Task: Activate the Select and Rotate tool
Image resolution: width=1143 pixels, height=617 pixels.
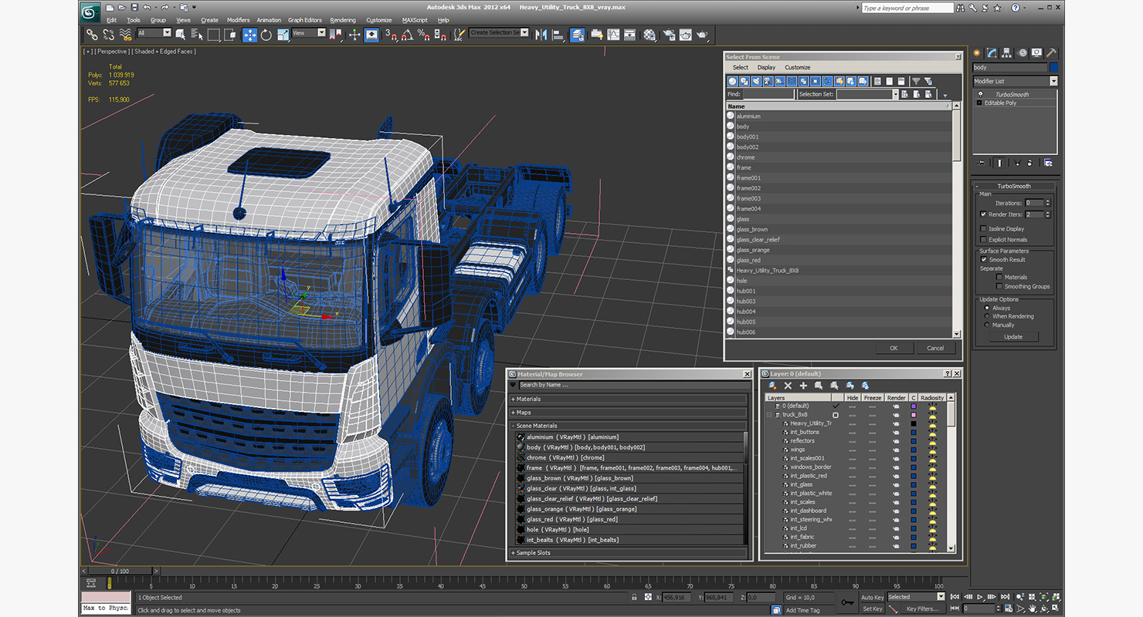Action: (266, 35)
